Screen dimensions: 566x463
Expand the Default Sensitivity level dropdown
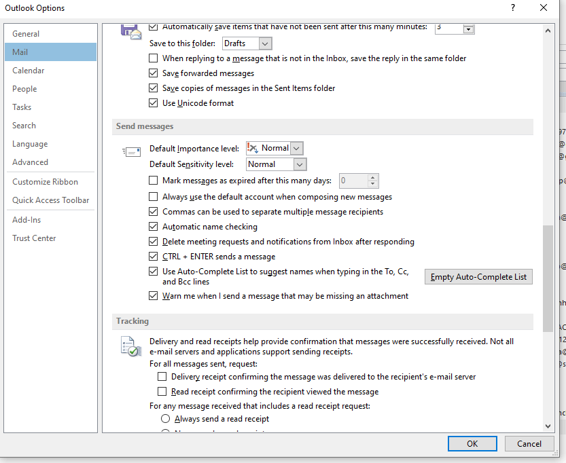[x=300, y=164]
